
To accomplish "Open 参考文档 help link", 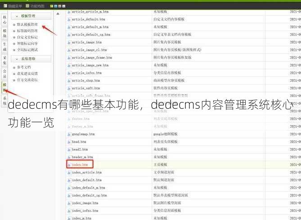I will point(24,67).
